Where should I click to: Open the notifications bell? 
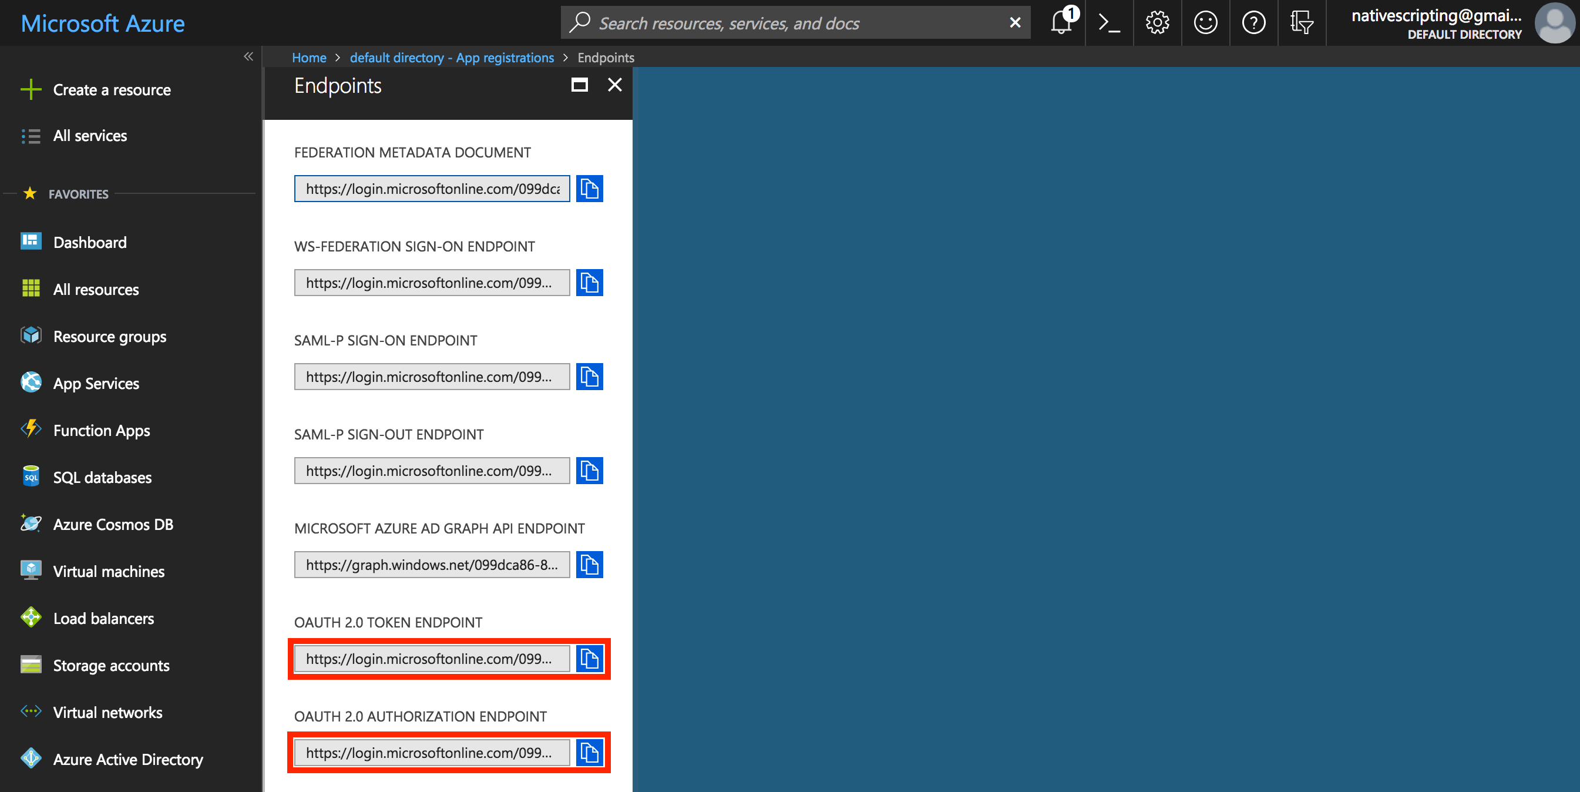pyautogui.click(x=1061, y=24)
